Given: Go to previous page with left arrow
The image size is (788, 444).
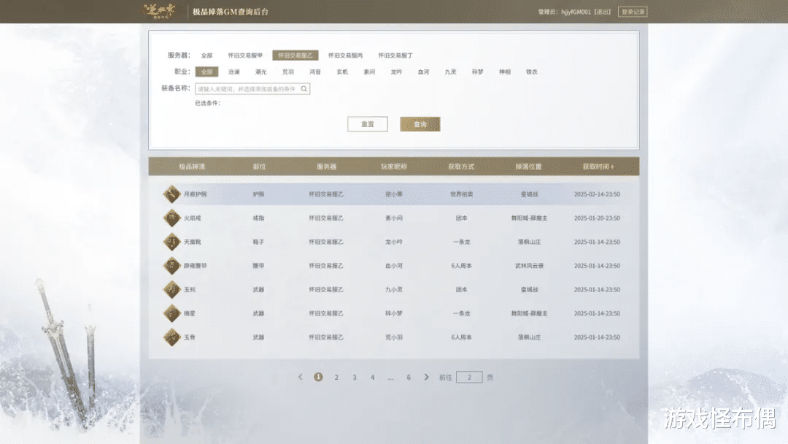Looking at the screenshot, I should [x=301, y=377].
